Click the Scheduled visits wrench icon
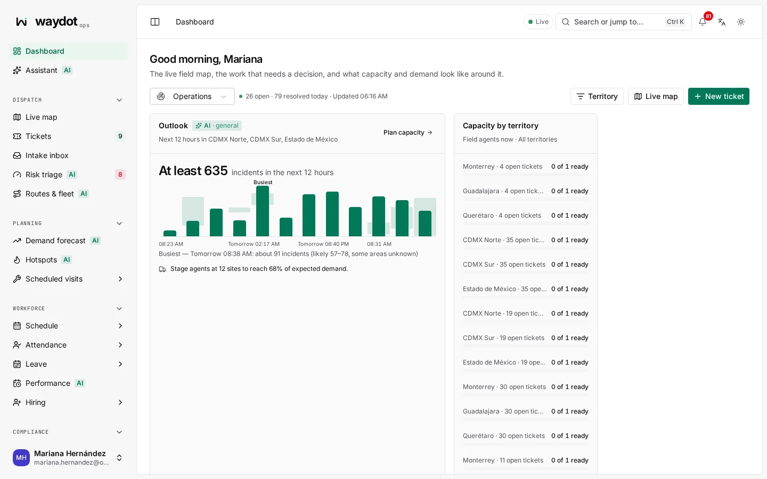 pos(17,279)
